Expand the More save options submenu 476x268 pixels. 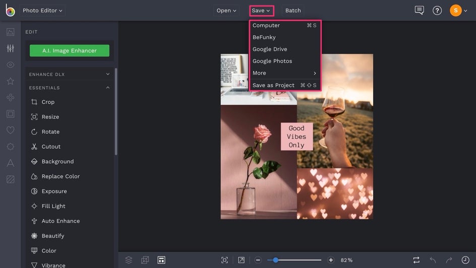pos(284,73)
